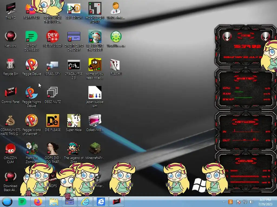Open The Legend of Zelda icon

pos(74,149)
